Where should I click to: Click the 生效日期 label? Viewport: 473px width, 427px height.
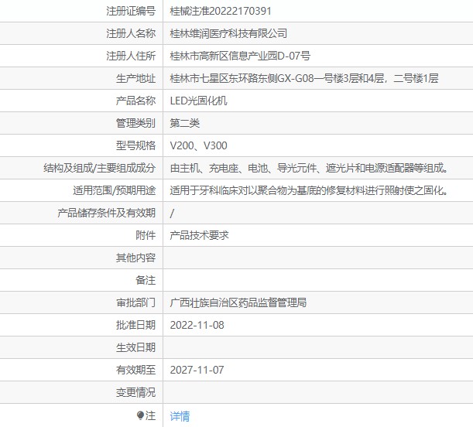135,347
